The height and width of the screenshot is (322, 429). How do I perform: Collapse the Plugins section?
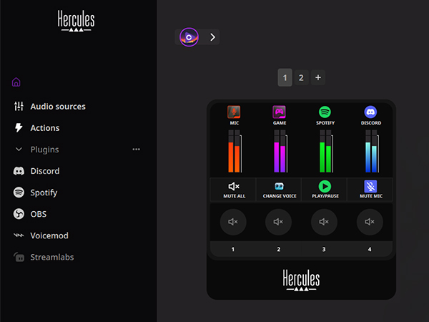19,150
